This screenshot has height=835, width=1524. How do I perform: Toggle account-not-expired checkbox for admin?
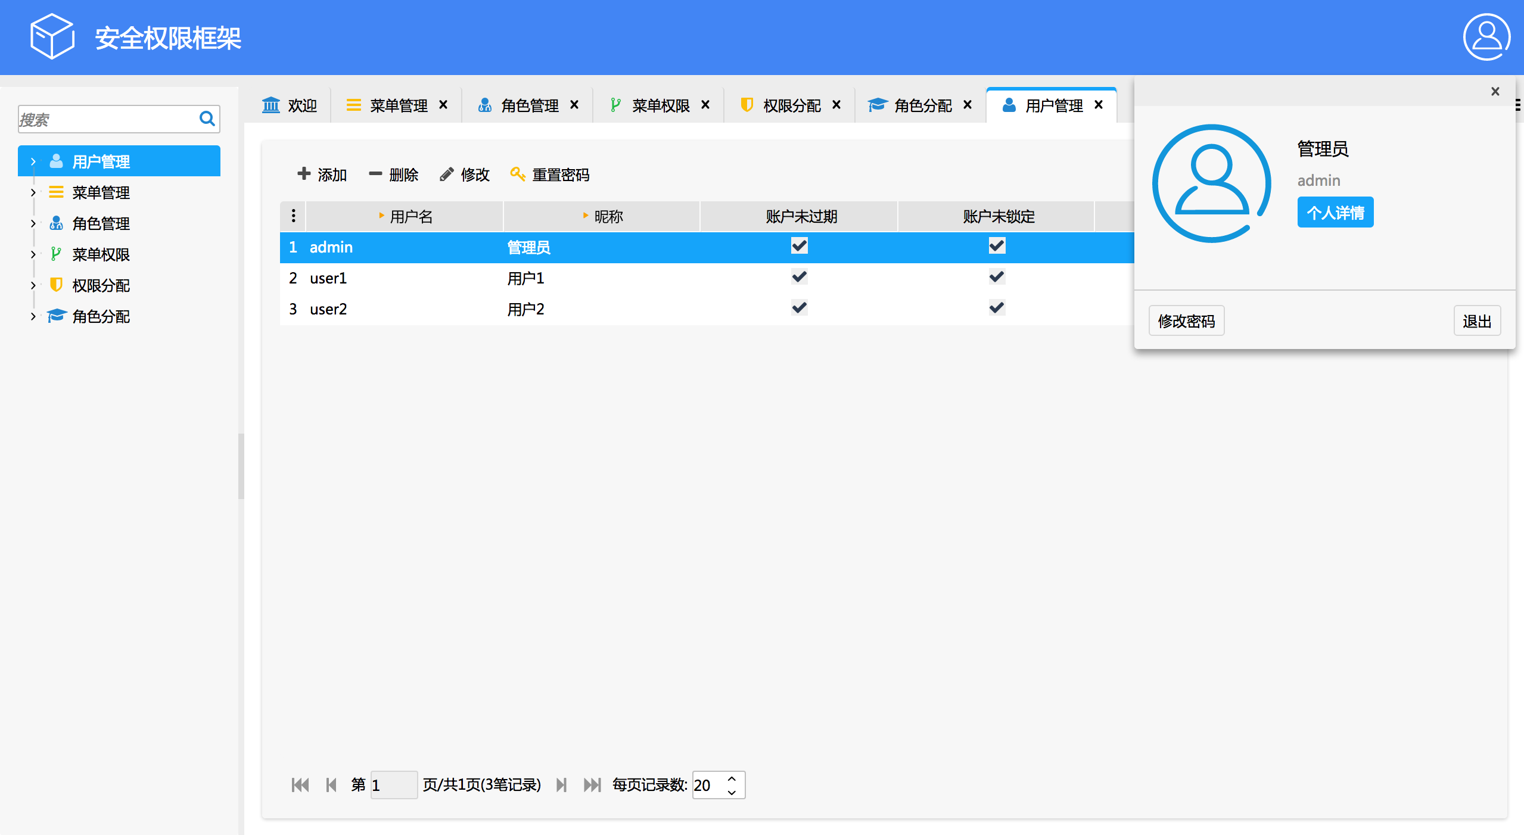point(799,246)
